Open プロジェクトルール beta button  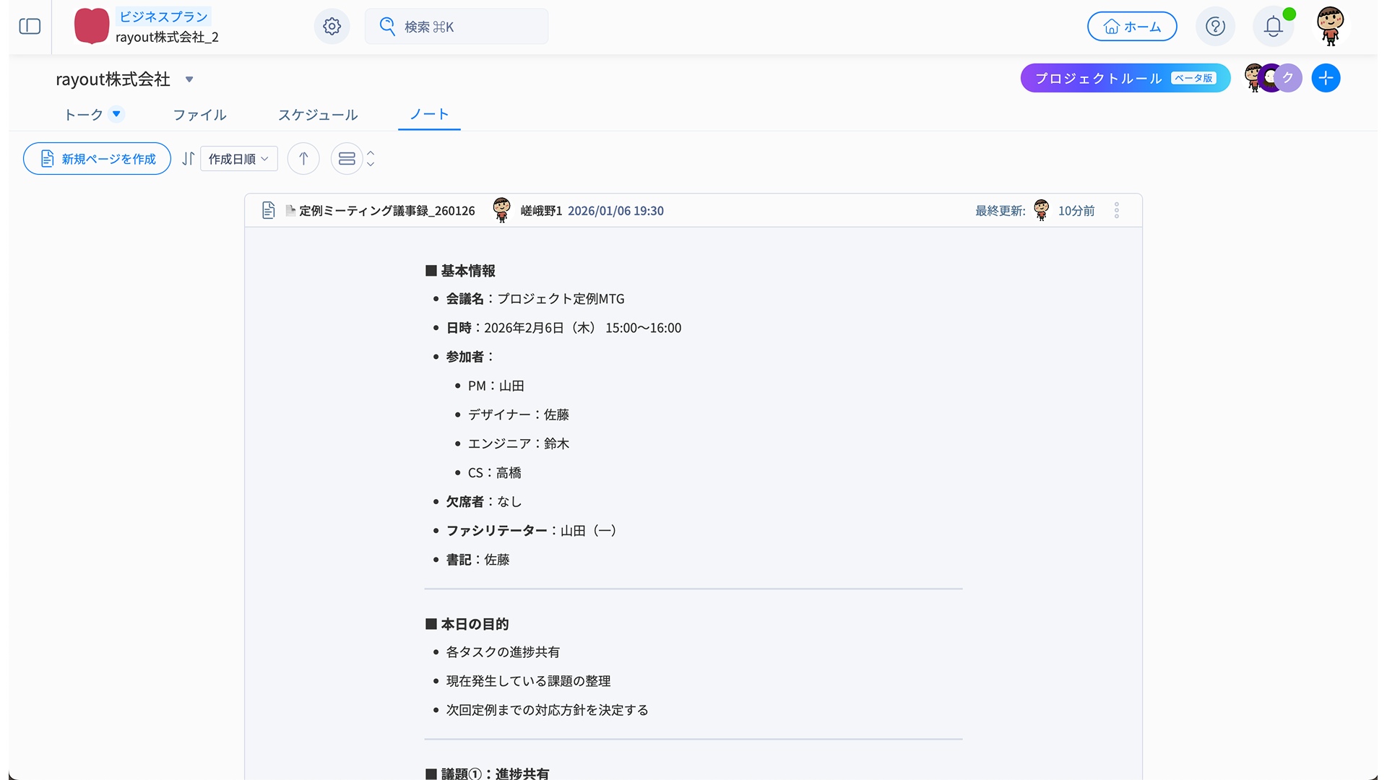pos(1125,78)
